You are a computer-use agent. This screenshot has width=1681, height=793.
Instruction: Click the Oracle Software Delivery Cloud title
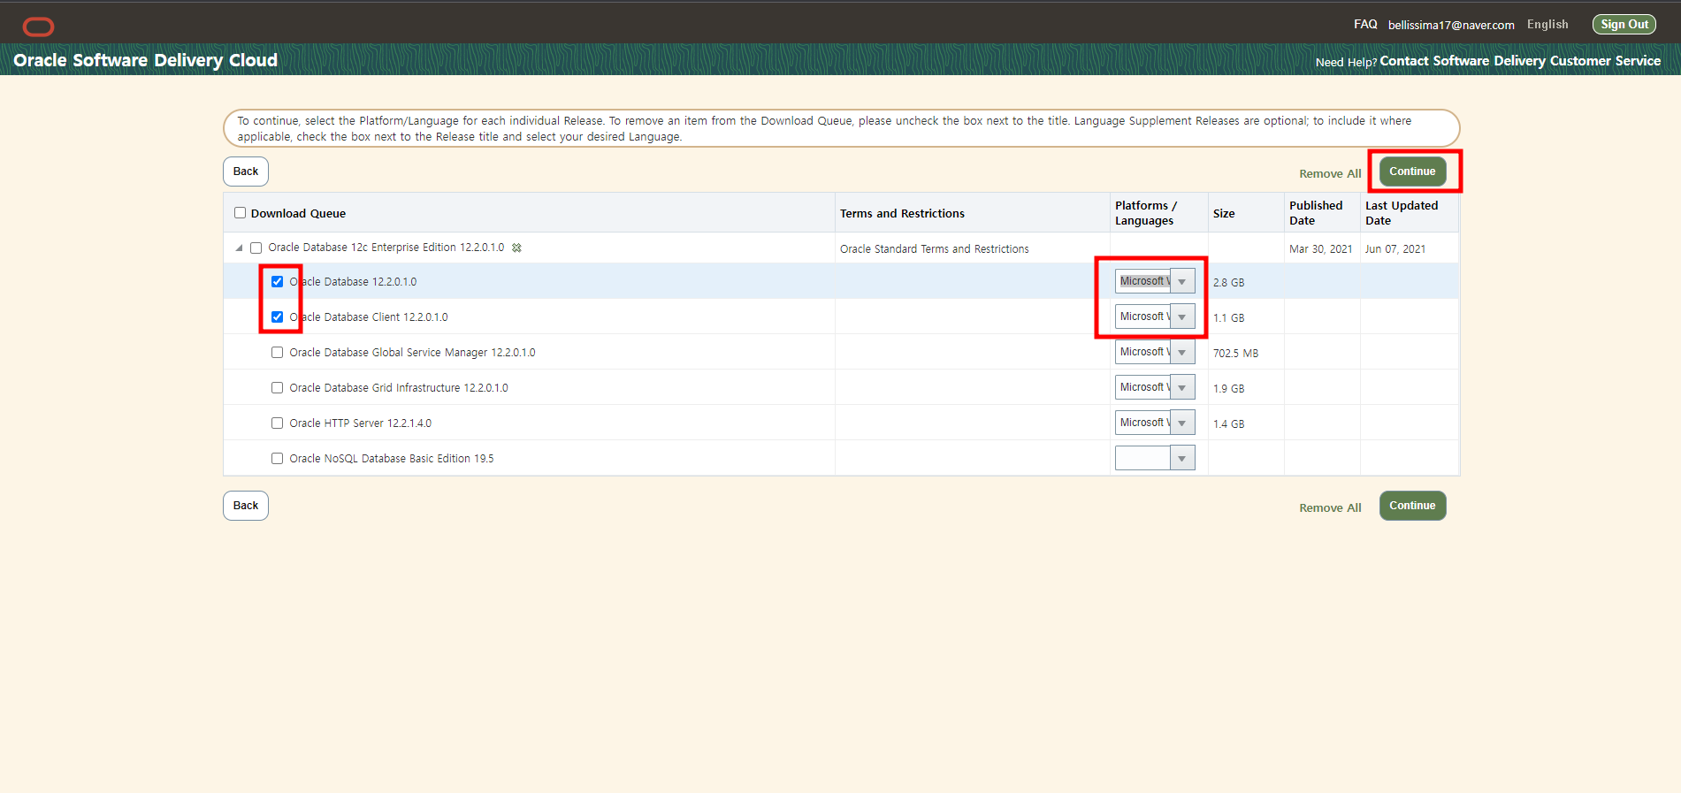tap(146, 60)
